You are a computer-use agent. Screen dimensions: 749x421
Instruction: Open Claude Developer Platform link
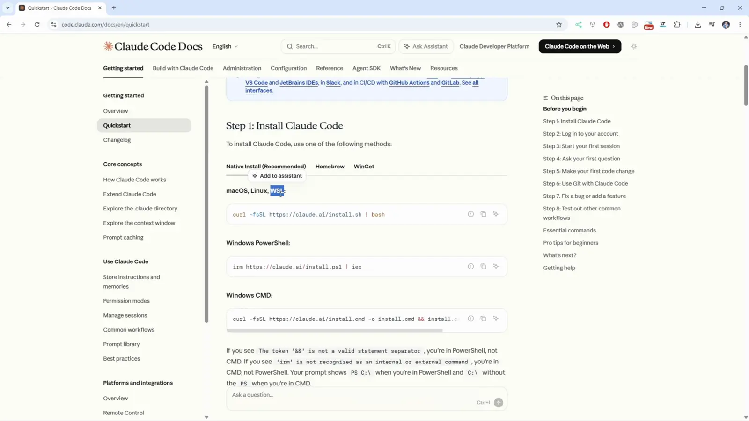pyautogui.click(x=494, y=46)
